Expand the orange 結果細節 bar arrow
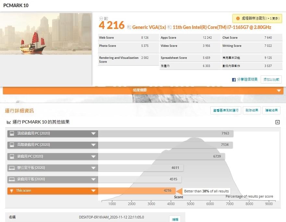This screenshot has height=222, width=286. coord(279,91)
